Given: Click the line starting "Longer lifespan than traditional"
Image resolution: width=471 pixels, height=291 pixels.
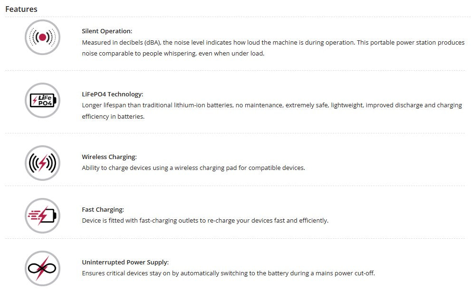Looking at the screenshot, I should [271, 105].
